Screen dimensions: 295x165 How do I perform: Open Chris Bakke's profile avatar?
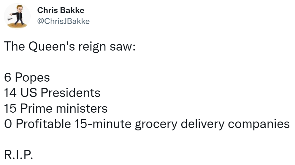point(17,16)
